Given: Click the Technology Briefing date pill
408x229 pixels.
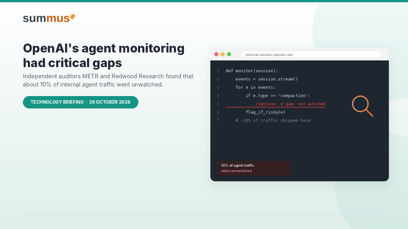Looking at the screenshot, I should [81, 102].
